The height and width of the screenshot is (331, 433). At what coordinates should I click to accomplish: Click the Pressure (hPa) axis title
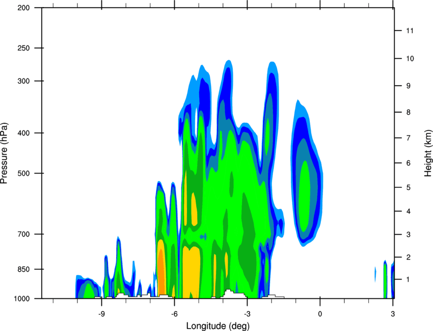click(x=4, y=153)
